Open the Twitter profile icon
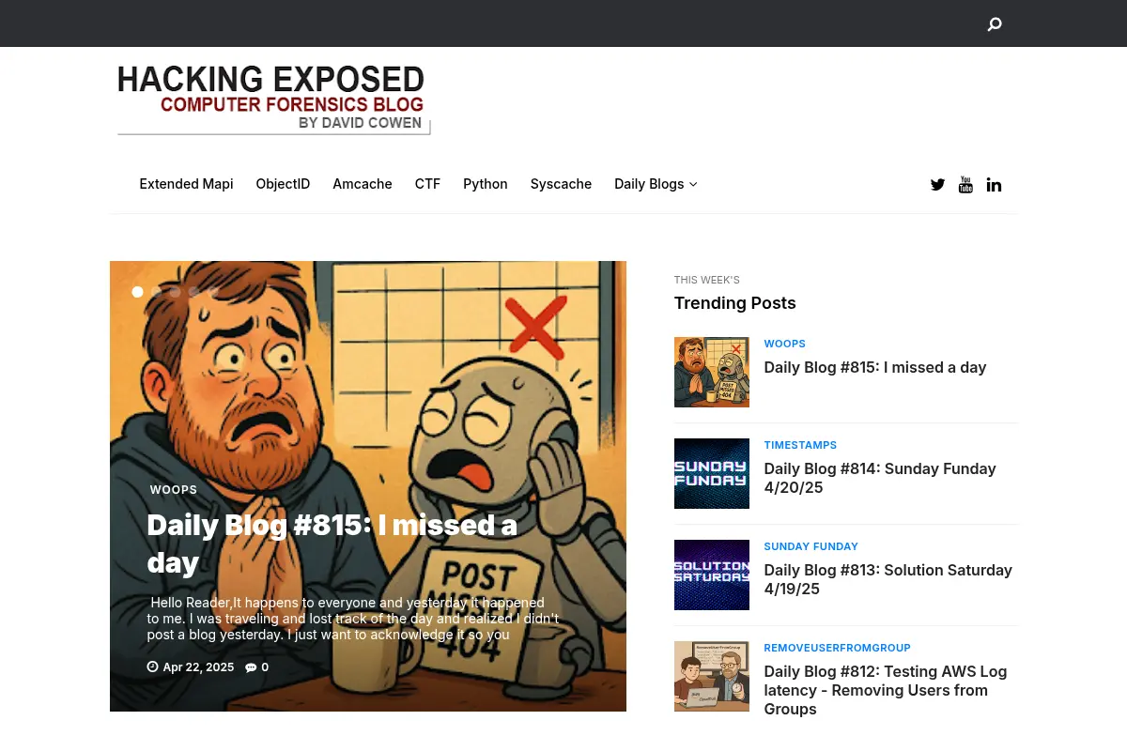The image size is (1127, 751). pos(937,184)
